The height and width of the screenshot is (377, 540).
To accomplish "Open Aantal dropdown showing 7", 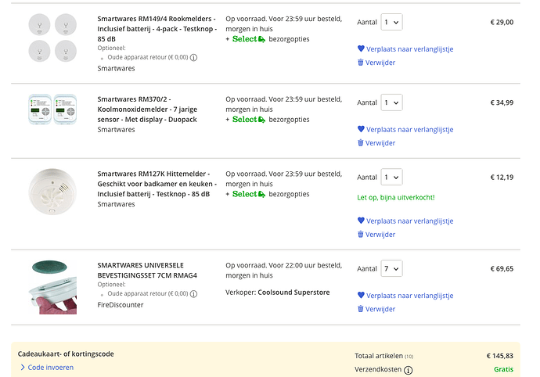I will coord(391,268).
